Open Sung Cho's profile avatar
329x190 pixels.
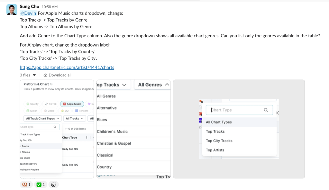12,9
